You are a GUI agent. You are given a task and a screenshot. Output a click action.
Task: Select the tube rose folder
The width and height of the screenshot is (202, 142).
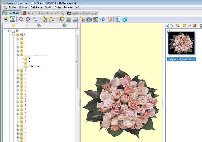point(34,66)
